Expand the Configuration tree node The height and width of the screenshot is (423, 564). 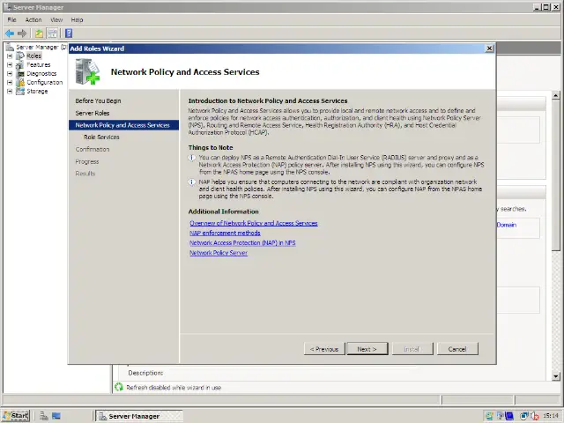click(x=10, y=82)
